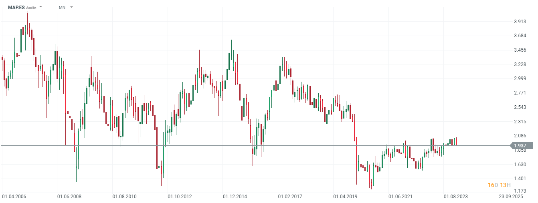The height and width of the screenshot is (203, 538).
Task: Click the 16D 13H candle countdown
Action: [x=499, y=185]
